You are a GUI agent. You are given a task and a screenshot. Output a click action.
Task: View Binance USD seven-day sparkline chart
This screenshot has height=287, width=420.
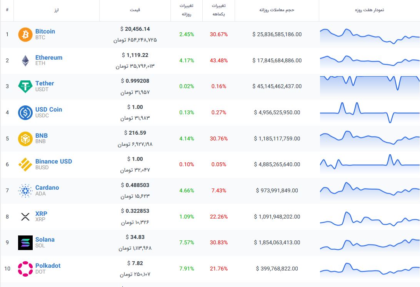(370, 163)
